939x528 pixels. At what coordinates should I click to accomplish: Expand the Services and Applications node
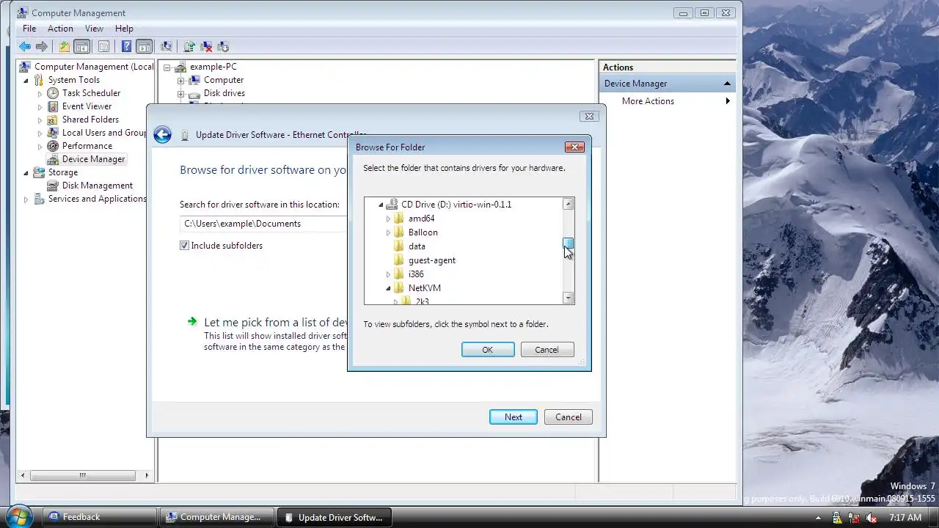(x=26, y=199)
